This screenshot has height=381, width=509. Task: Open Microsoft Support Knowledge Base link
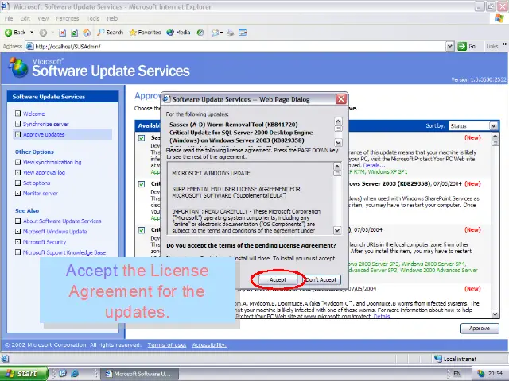coord(64,252)
